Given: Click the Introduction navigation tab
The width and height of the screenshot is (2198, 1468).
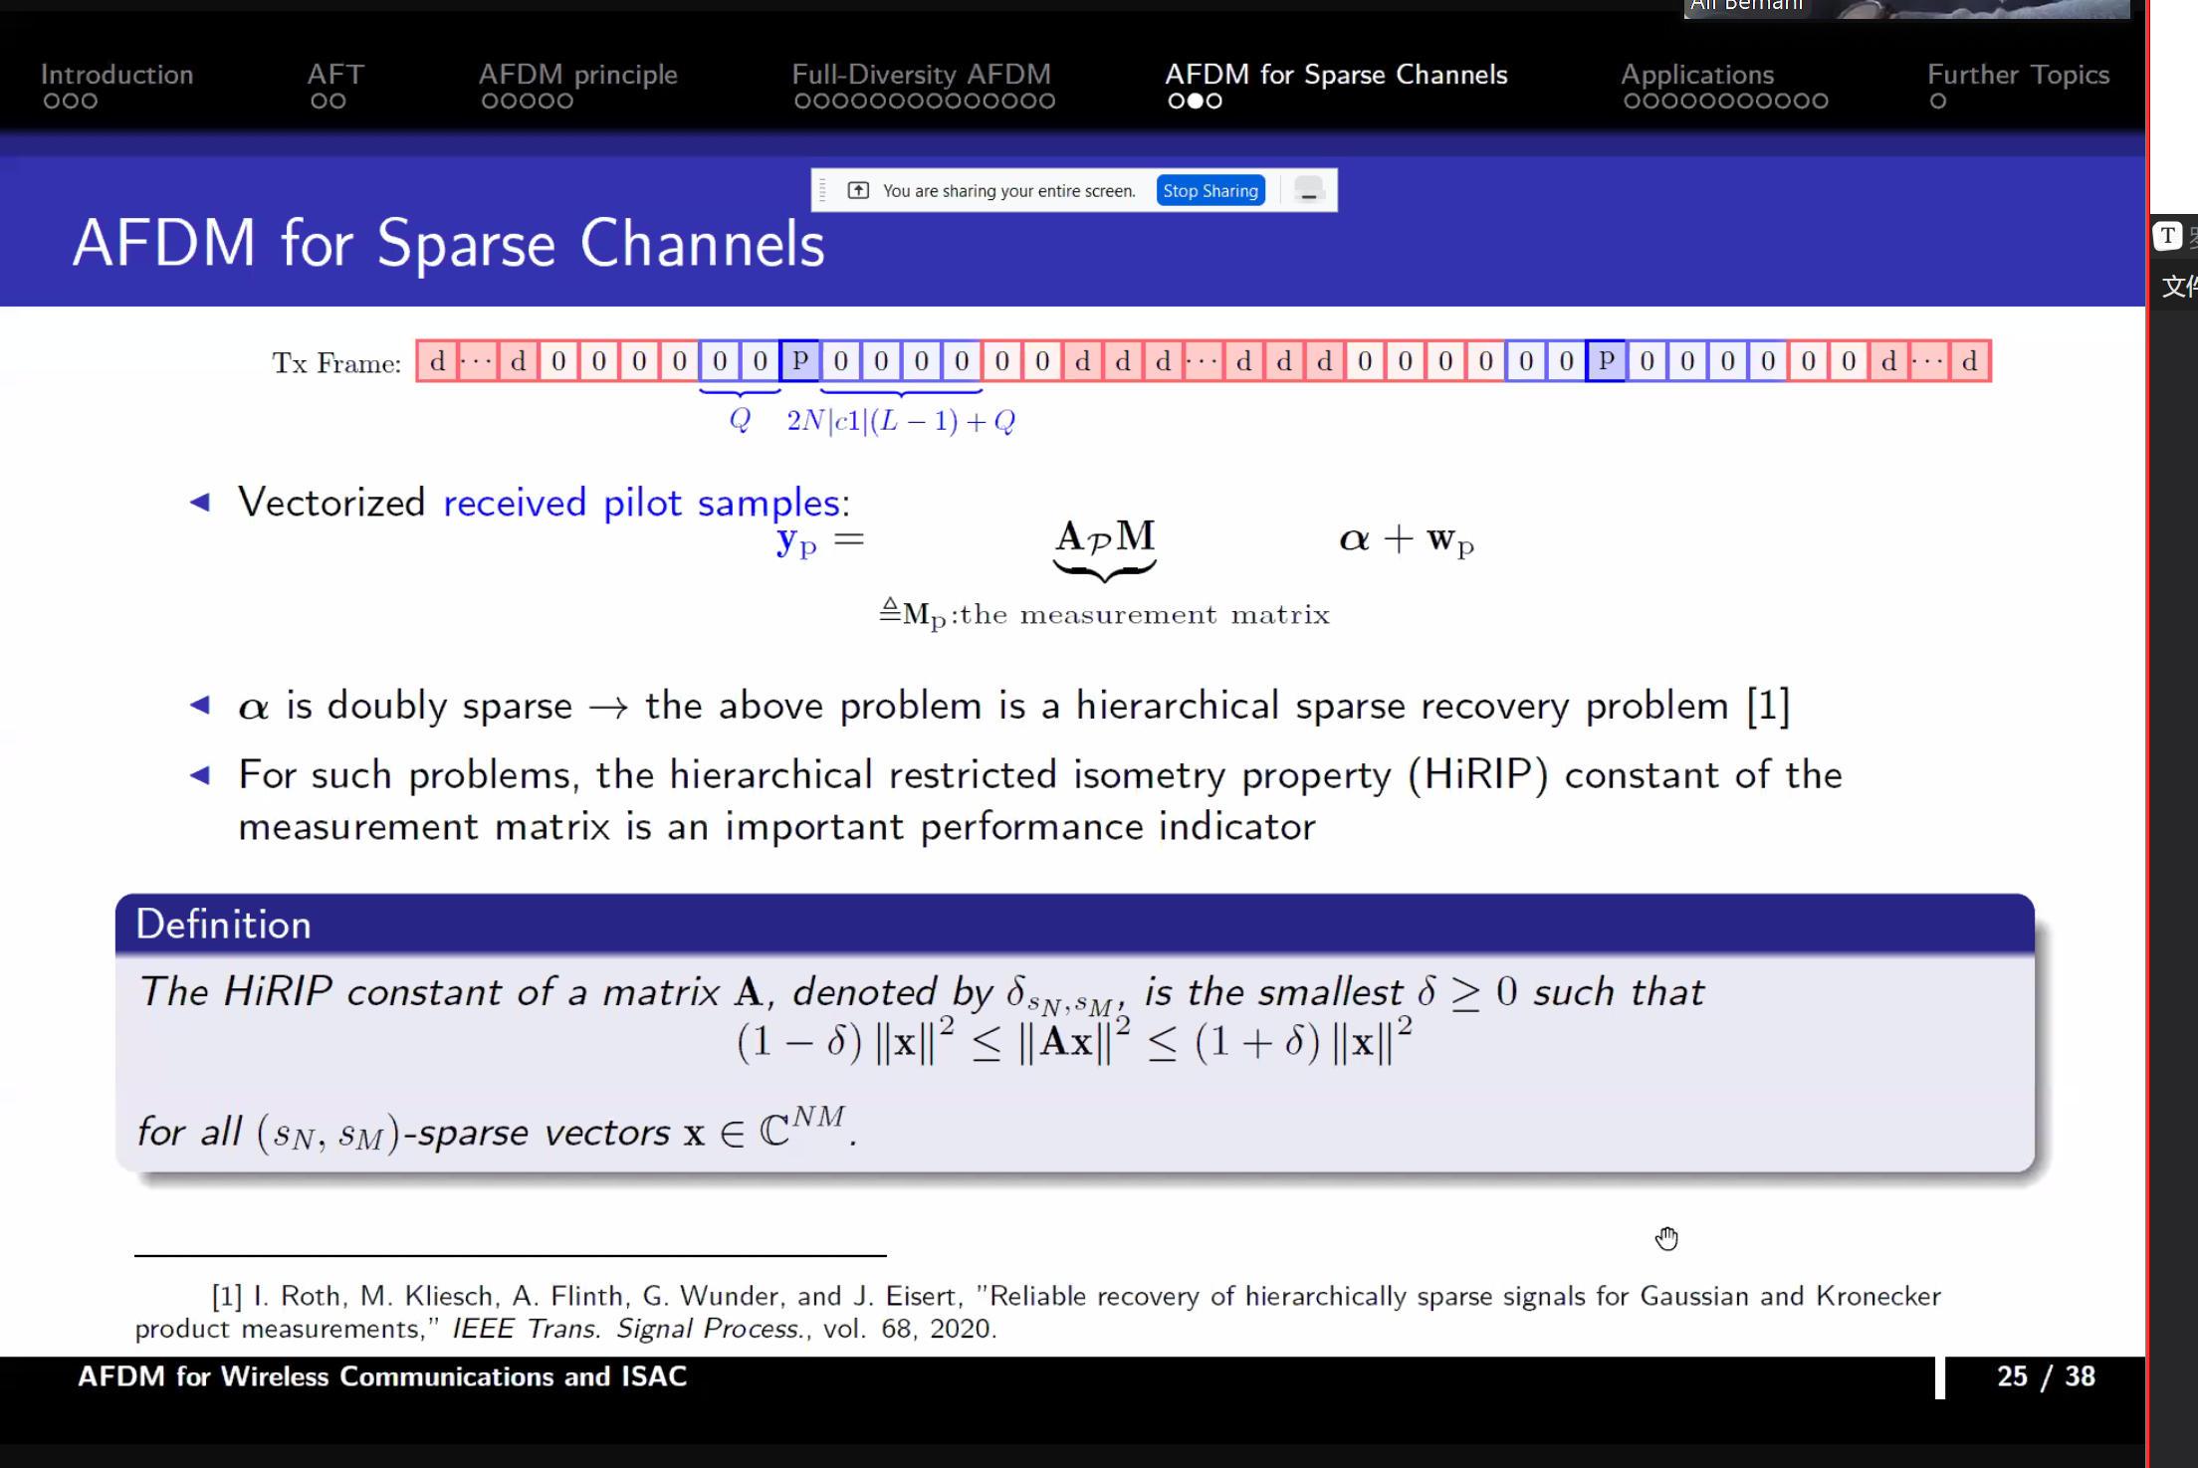Looking at the screenshot, I should [116, 74].
